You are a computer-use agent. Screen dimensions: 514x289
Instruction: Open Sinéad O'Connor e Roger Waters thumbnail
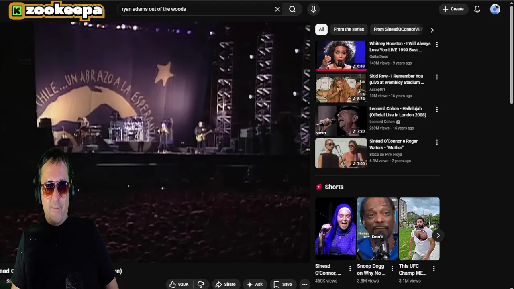click(341, 153)
